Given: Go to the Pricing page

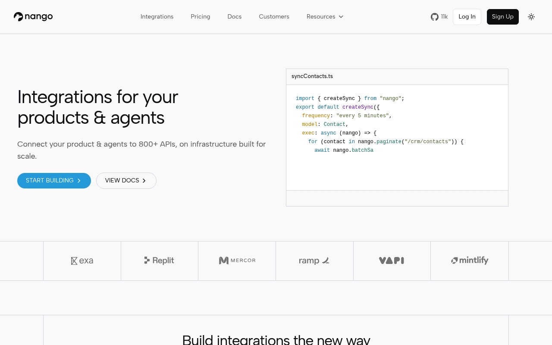Looking at the screenshot, I should point(201,17).
